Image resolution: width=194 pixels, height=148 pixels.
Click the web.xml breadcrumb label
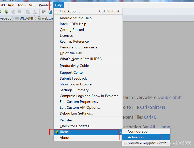[x=48, y=18]
